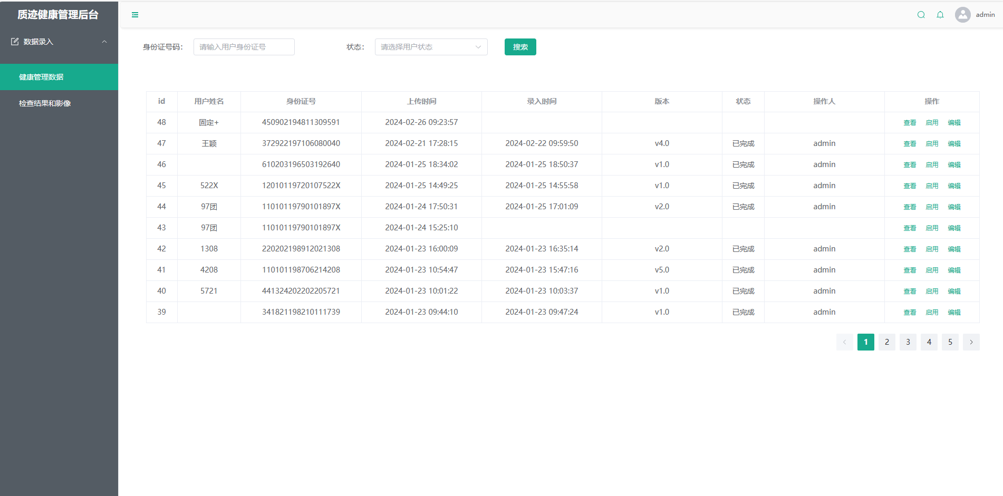Click 查看 for row id 47
The width and height of the screenshot is (1003, 496).
point(910,144)
